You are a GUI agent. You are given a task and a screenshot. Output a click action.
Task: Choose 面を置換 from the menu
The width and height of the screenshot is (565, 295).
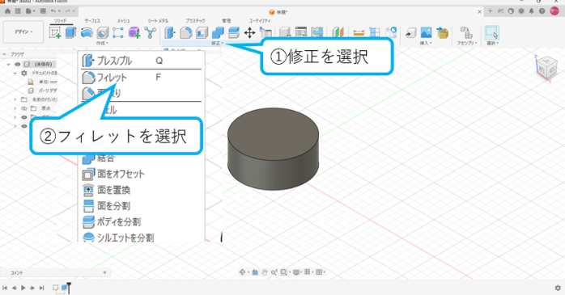pyautogui.click(x=141, y=190)
